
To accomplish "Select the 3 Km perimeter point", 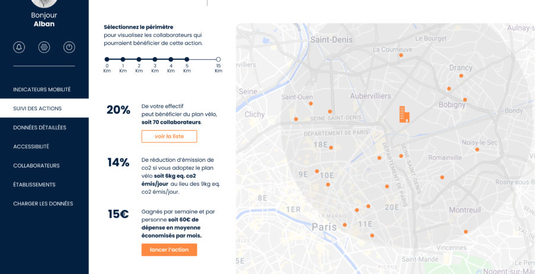I will click(x=155, y=59).
